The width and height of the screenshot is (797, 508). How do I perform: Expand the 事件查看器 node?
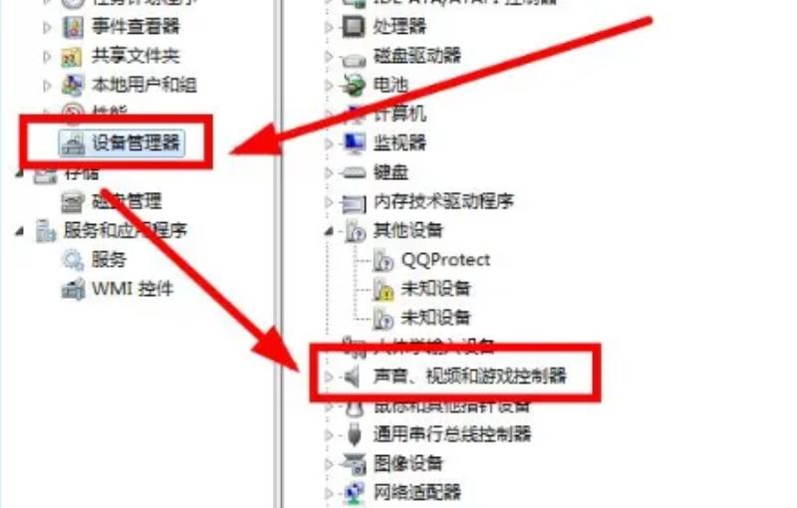47,27
